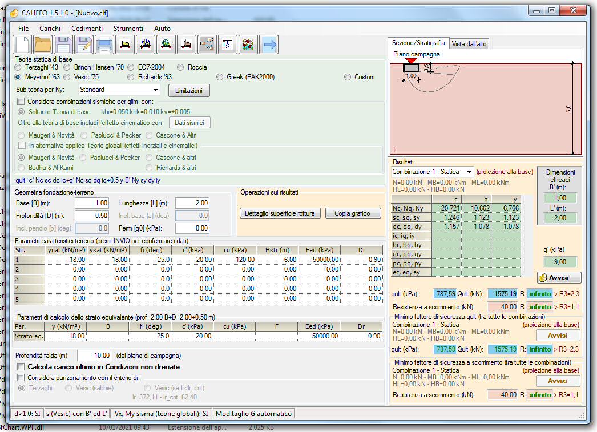Click the seismic loads waveform icon
597x432 pixels.
click(146, 45)
